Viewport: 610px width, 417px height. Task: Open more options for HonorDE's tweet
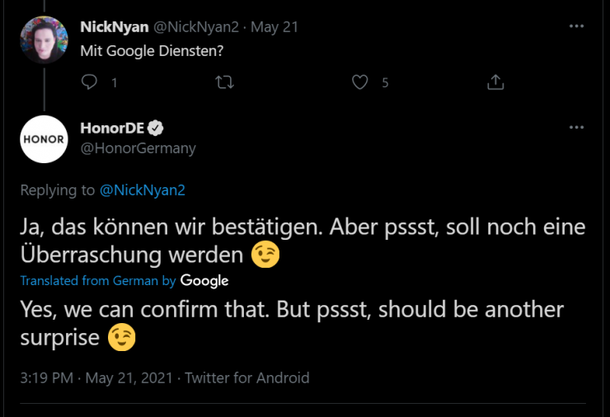click(576, 128)
